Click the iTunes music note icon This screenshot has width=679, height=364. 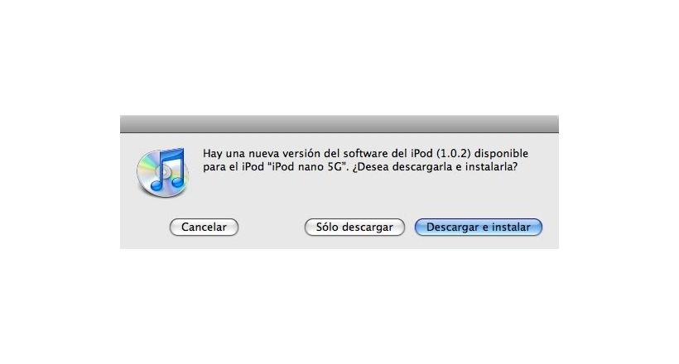pyautogui.click(x=169, y=170)
